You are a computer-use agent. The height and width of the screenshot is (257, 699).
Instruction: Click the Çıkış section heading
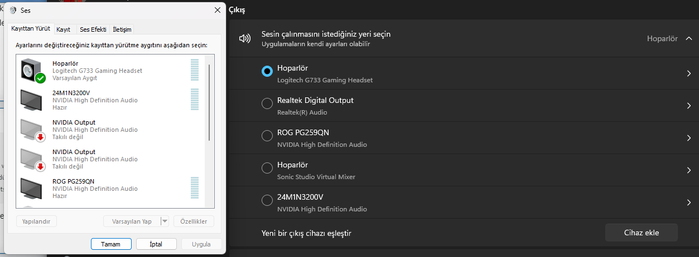(x=237, y=10)
